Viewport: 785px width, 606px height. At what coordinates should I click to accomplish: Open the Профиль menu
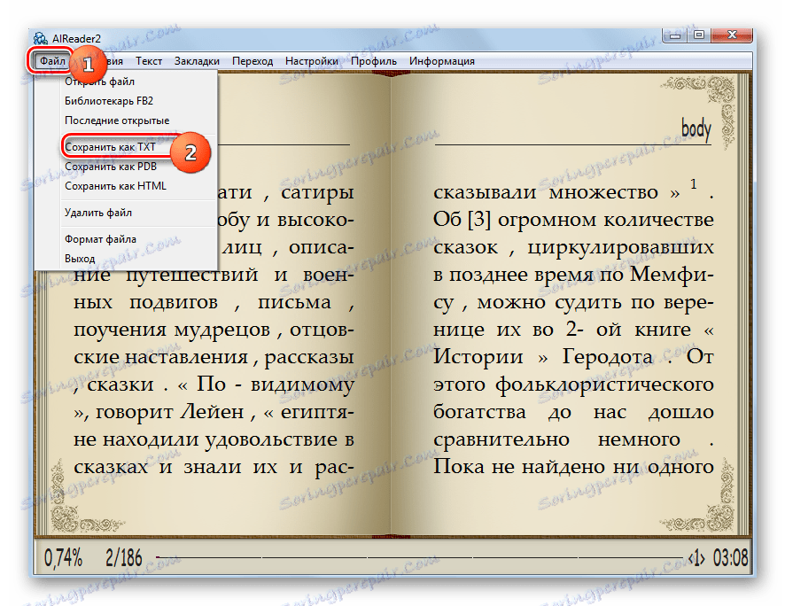coord(374,61)
